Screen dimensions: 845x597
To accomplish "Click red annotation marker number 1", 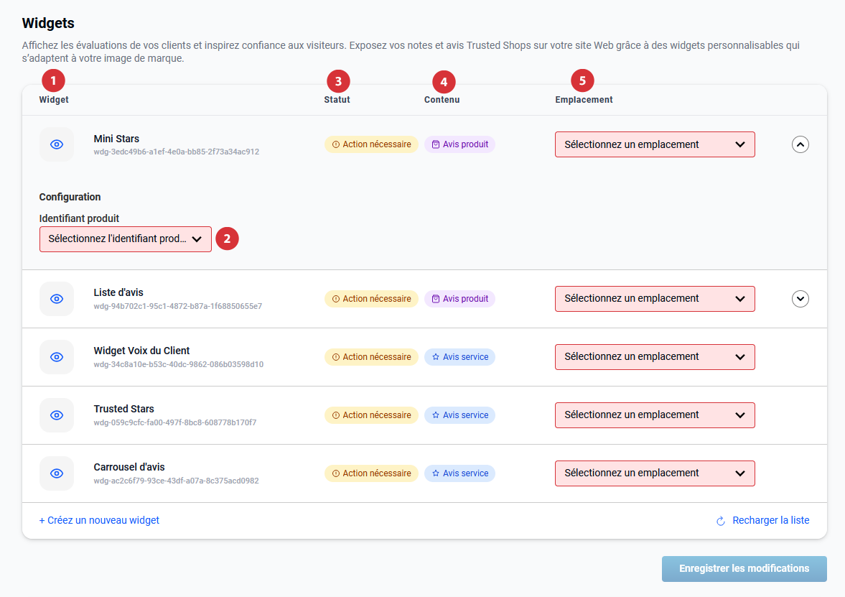I will (53, 79).
